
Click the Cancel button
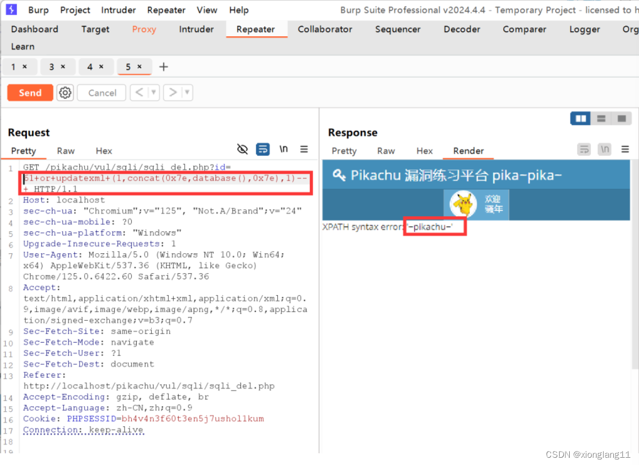click(x=102, y=93)
